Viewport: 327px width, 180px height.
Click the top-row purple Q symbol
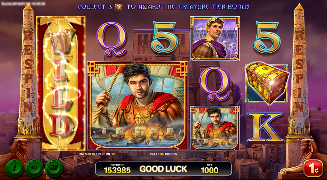click(x=112, y=39)
